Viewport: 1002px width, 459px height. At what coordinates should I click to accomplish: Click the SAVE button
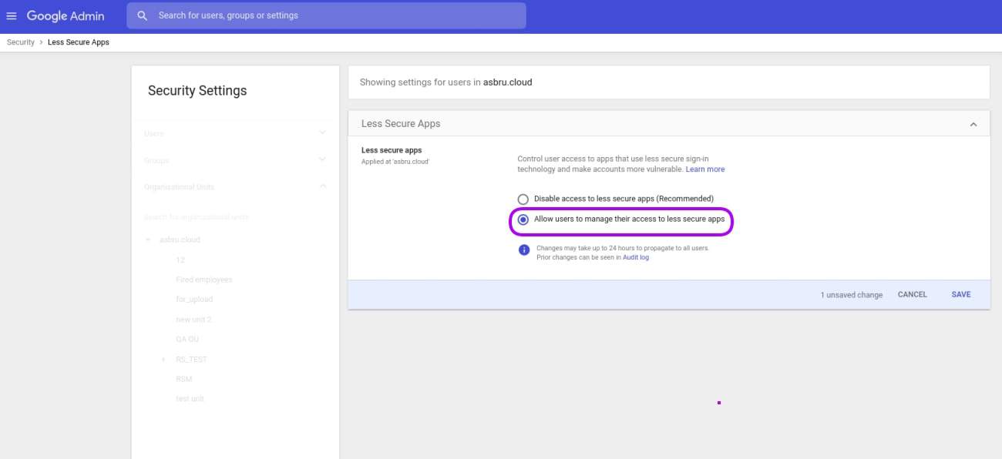[x=960, y=294]
